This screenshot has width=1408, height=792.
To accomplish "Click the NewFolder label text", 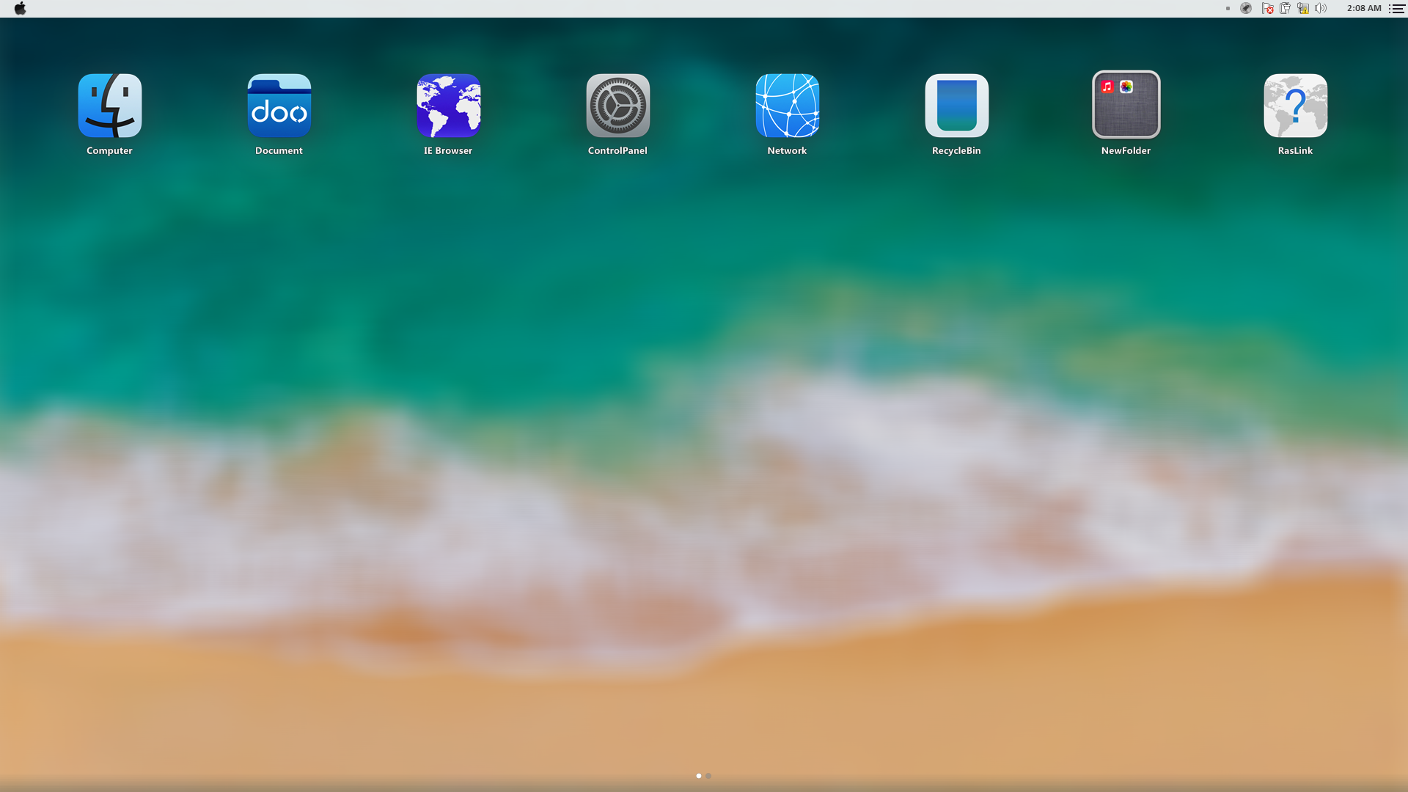I will pos(1126,150).
